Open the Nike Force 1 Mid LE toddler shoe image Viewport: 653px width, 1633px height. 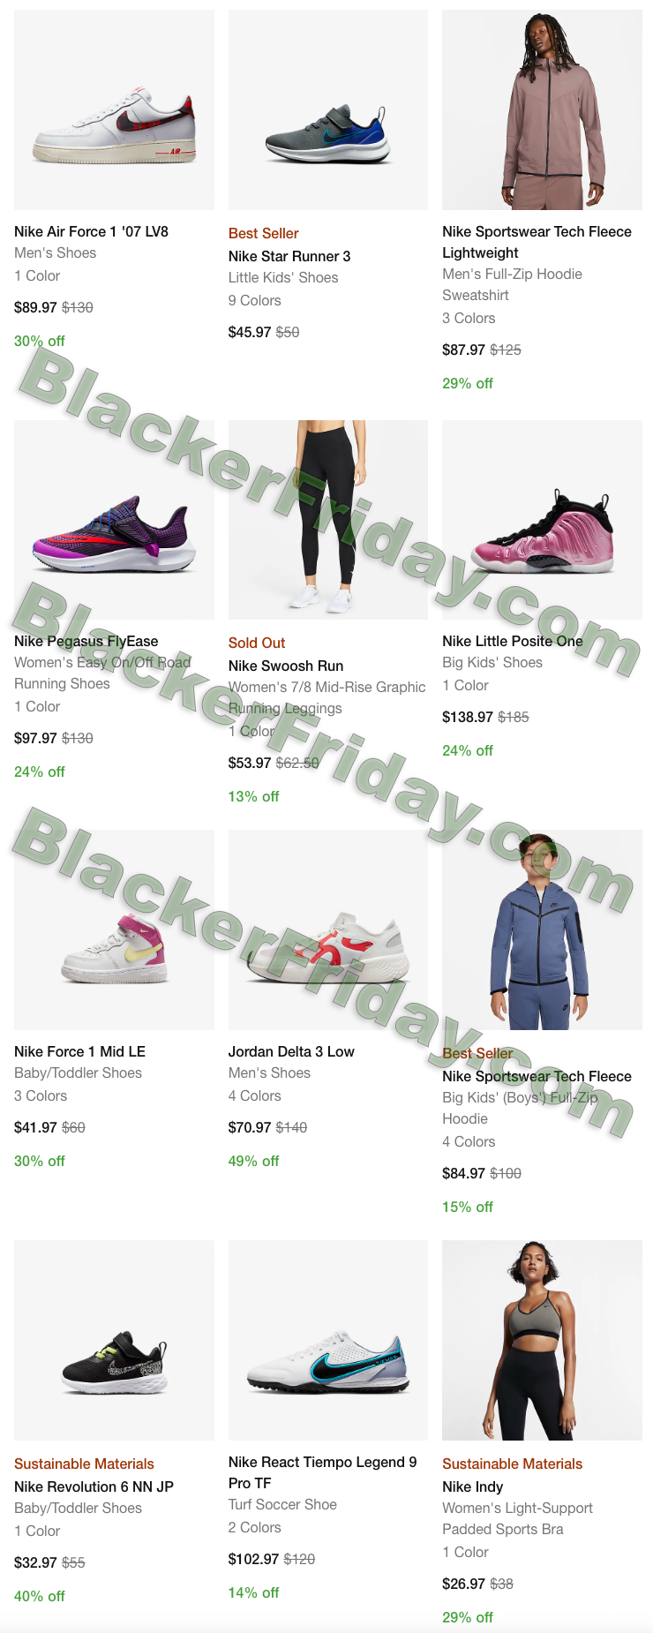[114, 929]
